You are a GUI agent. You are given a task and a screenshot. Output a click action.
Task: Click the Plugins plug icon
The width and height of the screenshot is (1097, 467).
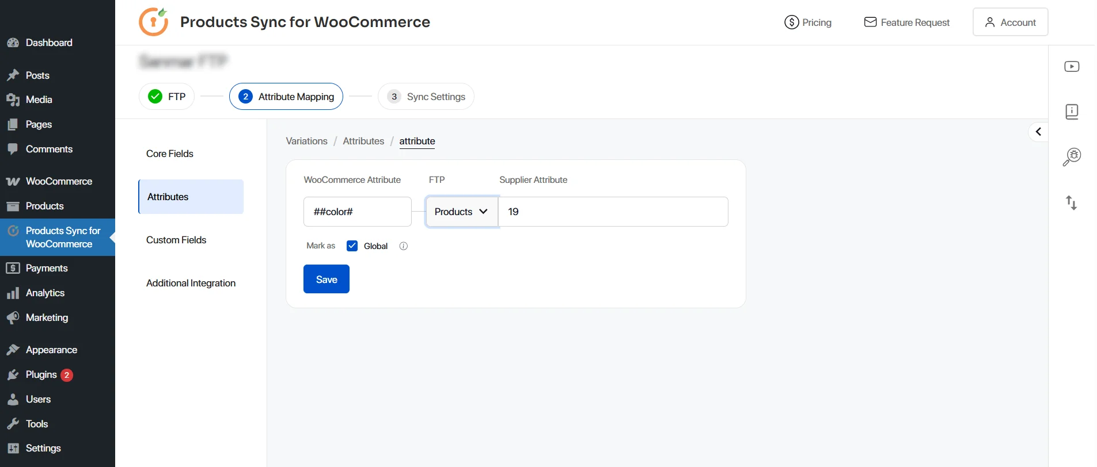pyautogui.click(x=13, y=375)
